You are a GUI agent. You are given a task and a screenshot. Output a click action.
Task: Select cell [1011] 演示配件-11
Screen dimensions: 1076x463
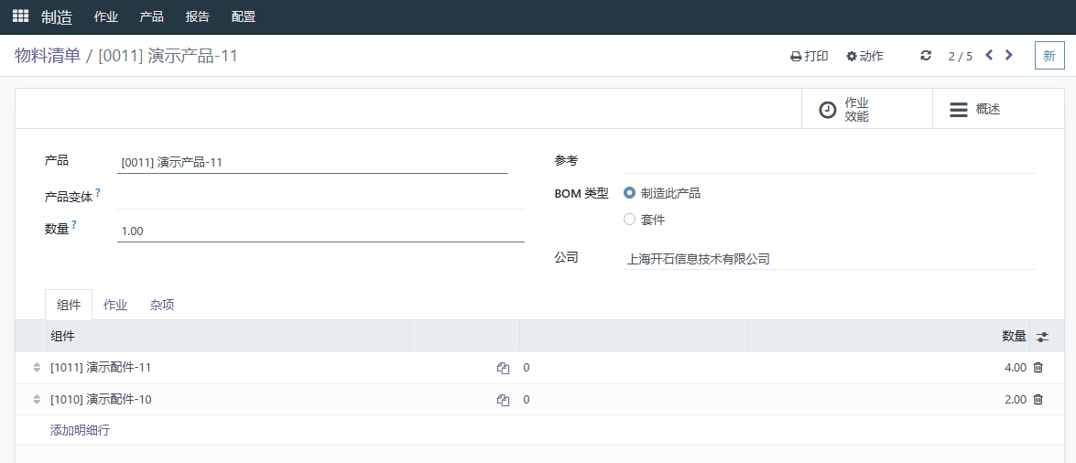(228, 368)
